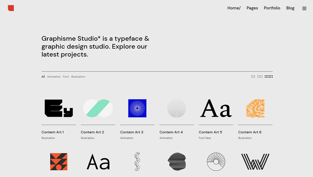Filter projects by Animation
This screenshot has width=313, height=177.
pyautogui.click(x=54, y=77)
